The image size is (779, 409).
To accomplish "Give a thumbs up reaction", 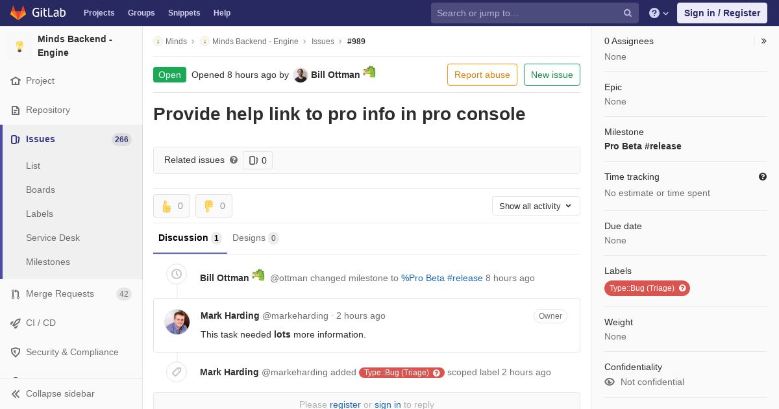I will click(x=171, y=206).
